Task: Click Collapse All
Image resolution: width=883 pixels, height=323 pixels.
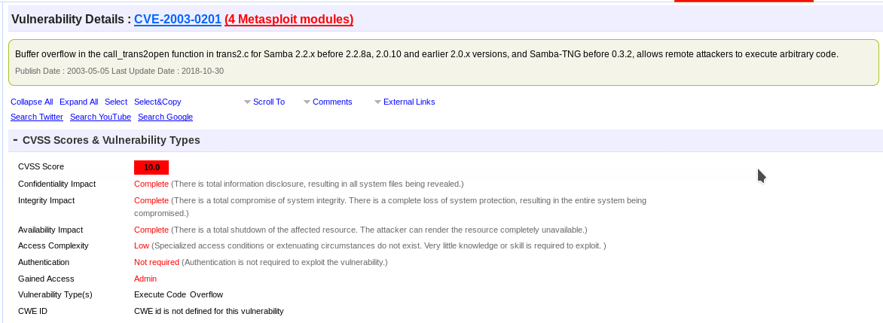Action: click(32, 102)
